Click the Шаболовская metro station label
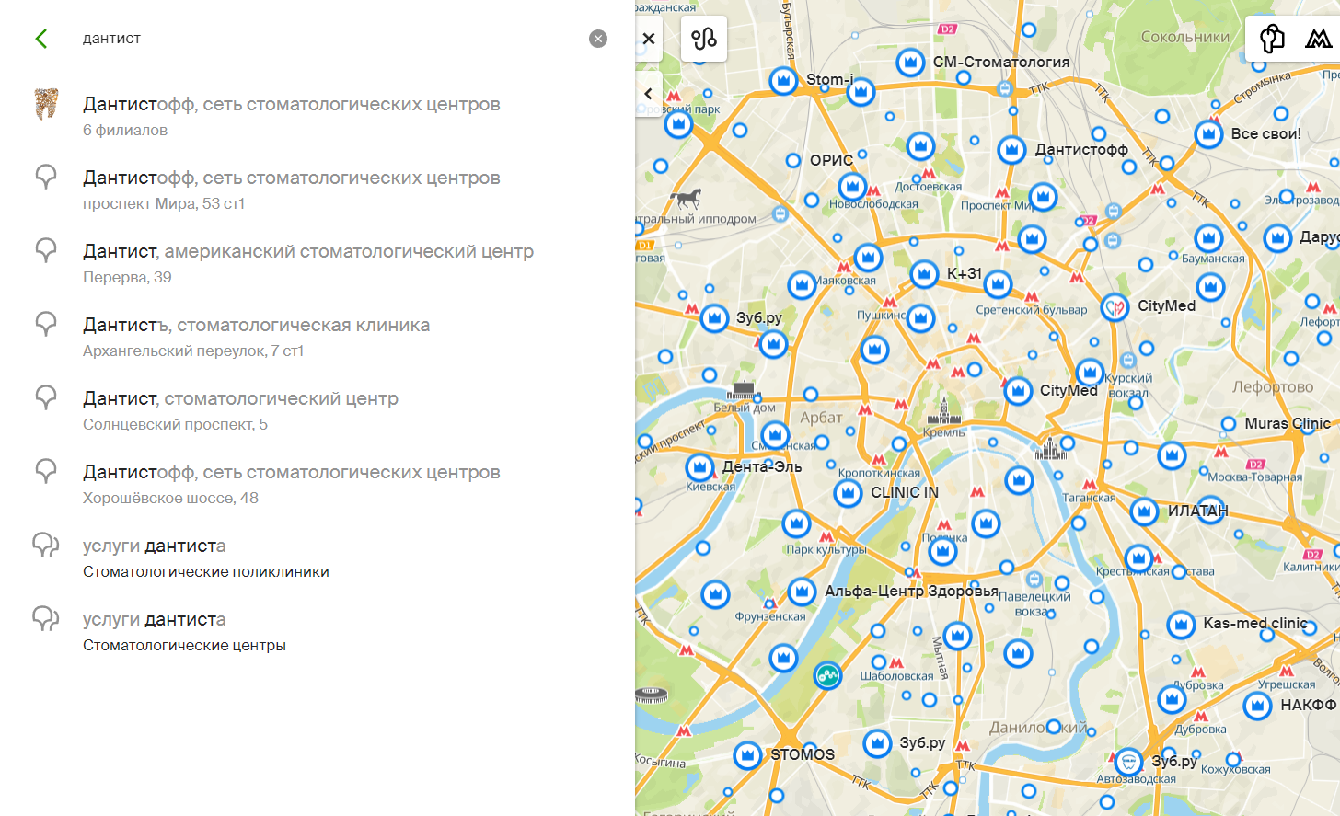The image size is (1340, 816). (x=896, y=676)
